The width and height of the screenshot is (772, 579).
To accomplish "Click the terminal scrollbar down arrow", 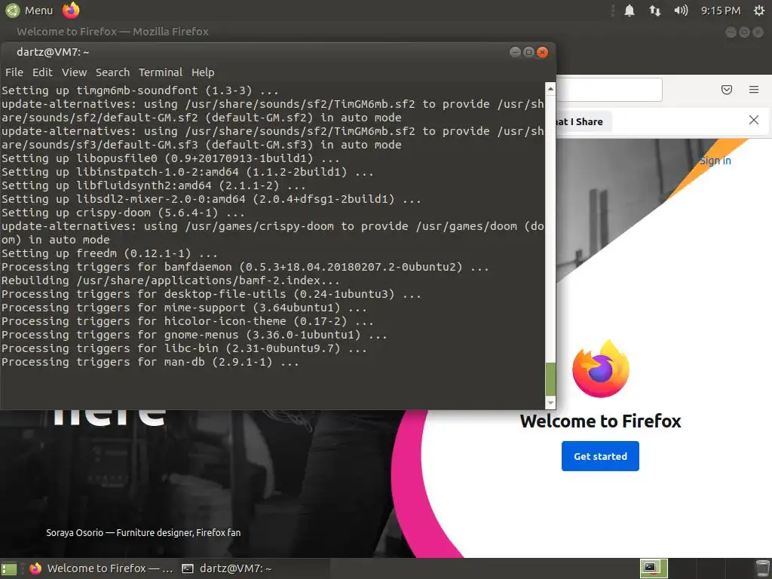I will [550, 403].
